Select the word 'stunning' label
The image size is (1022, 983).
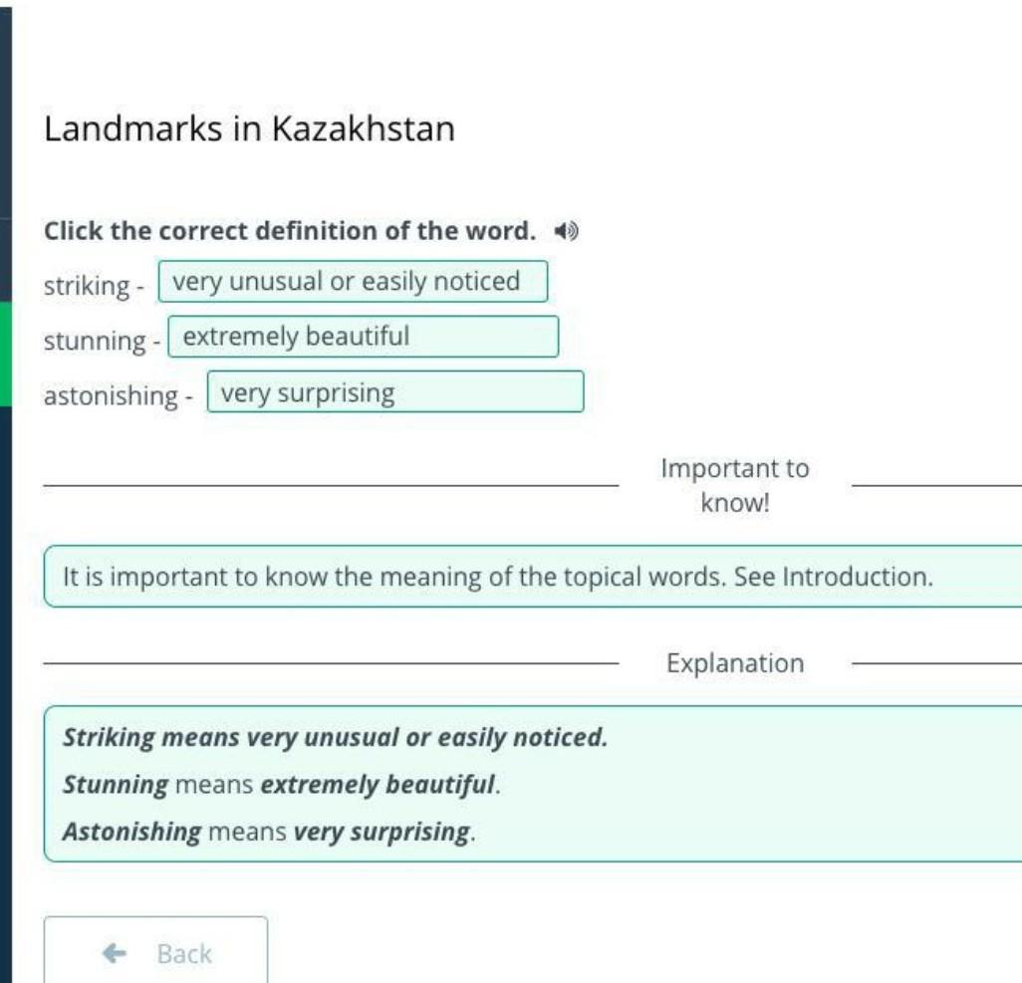tap(95, 341)
